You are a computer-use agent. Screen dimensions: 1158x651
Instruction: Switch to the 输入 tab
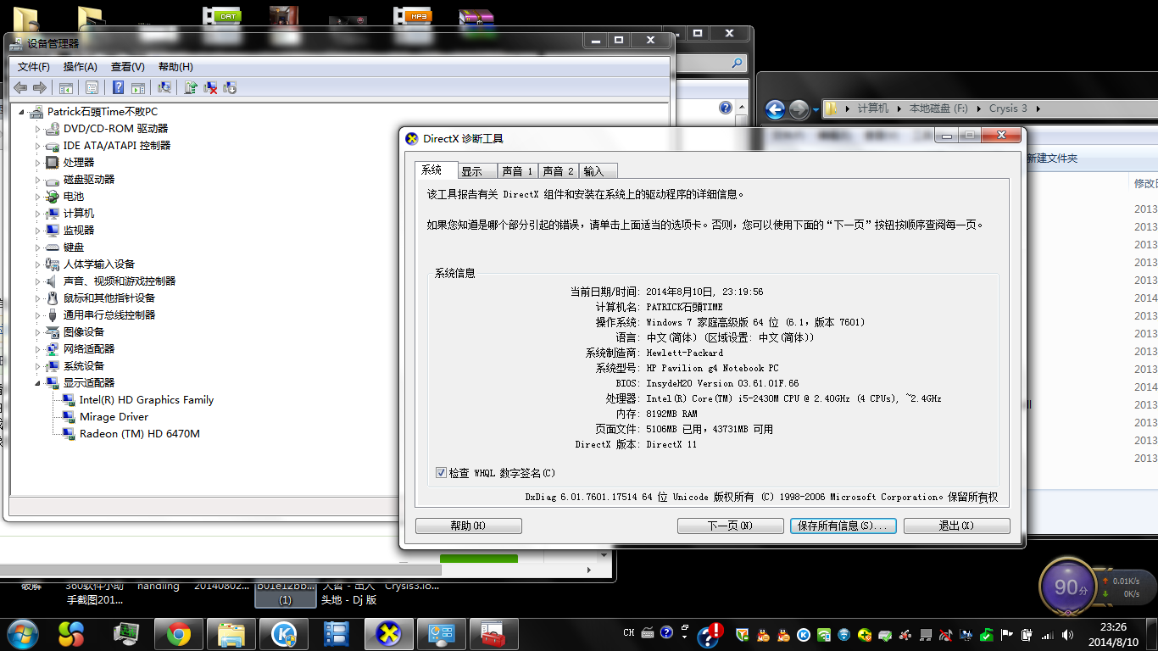tap(598, 171)
